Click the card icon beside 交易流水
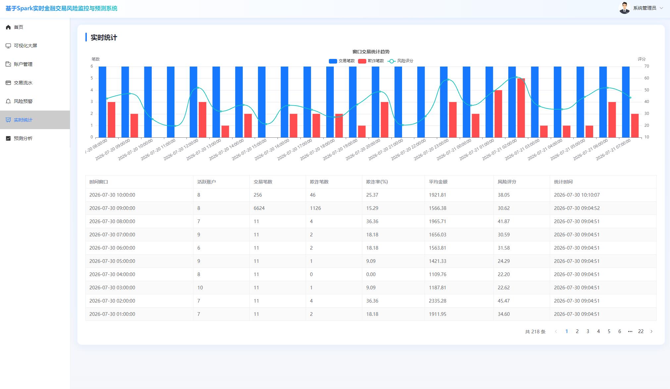 point(8,83)
